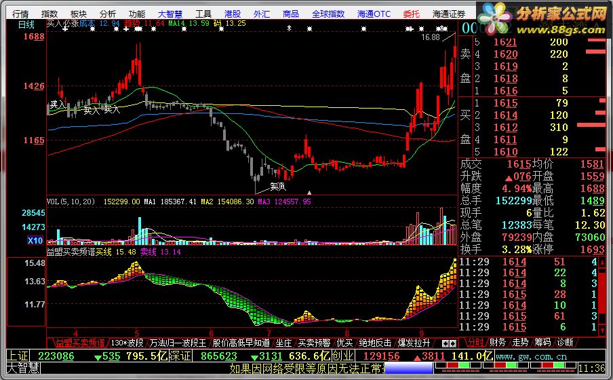
Task: Select sell level 1 price 1616
Action: [505, 91]
